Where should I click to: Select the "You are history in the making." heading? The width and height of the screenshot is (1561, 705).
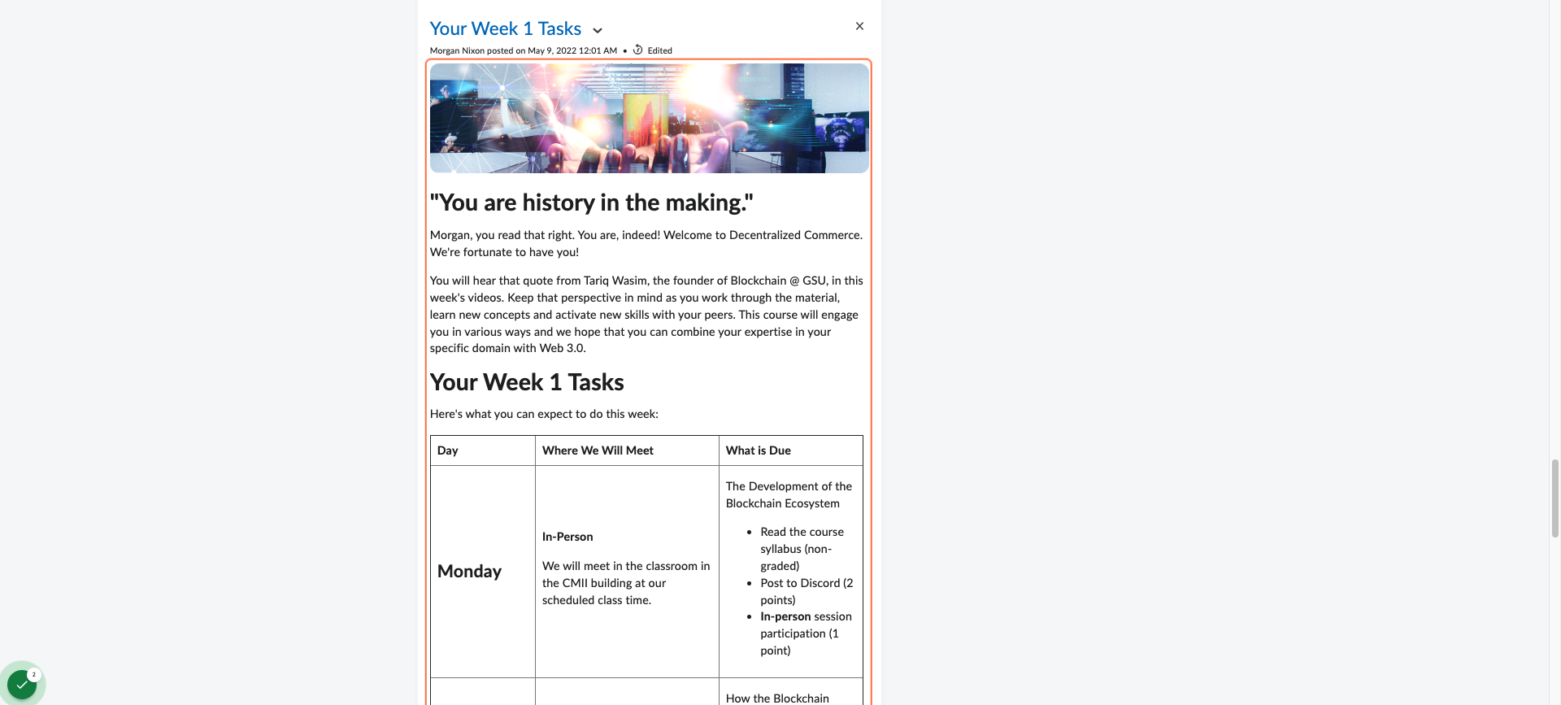(591, 202)
